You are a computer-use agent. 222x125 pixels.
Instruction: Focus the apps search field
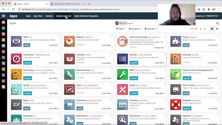click(x=142, y=23)
